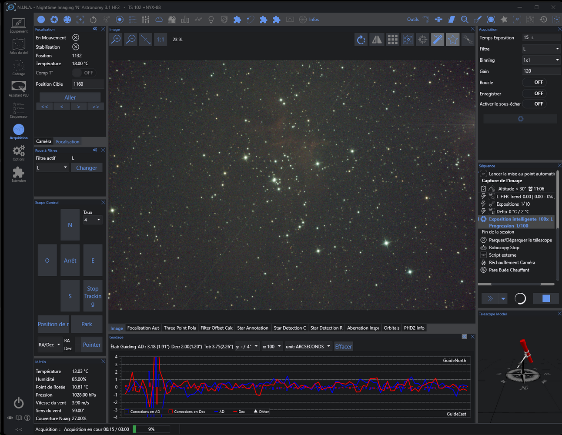562x435 pixels.
Task: Open the Atlas du ciel sidebar section
Action: 19,46
